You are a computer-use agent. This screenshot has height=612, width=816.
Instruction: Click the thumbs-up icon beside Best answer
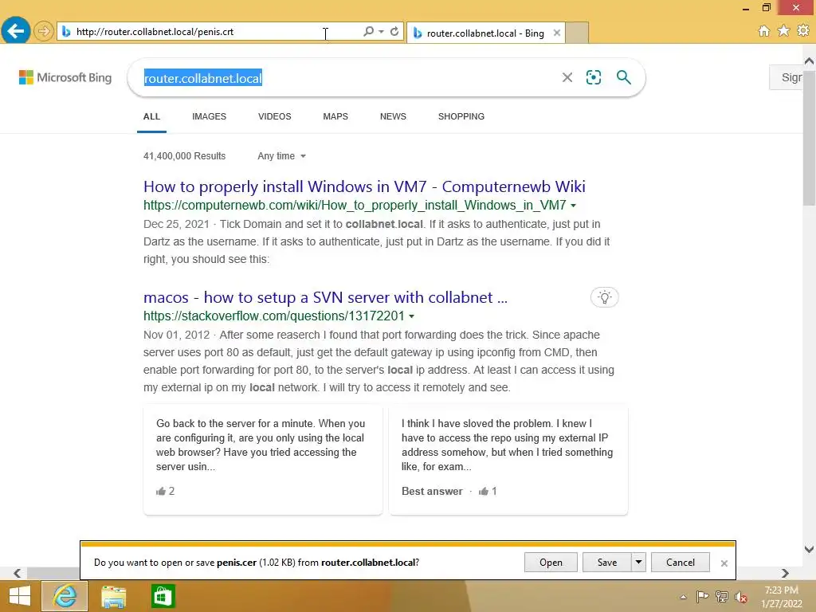[484, 491]
